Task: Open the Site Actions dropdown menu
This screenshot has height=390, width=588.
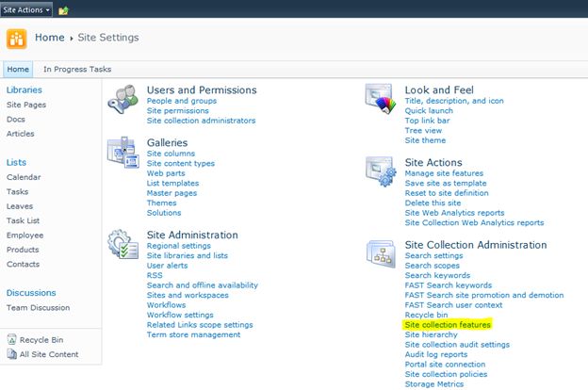Action: 26,9
